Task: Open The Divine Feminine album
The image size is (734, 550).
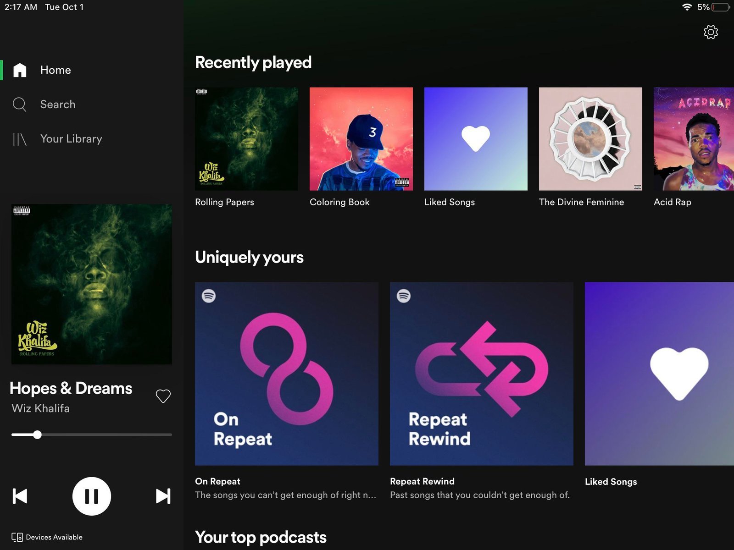Action: tap(590, 139)
